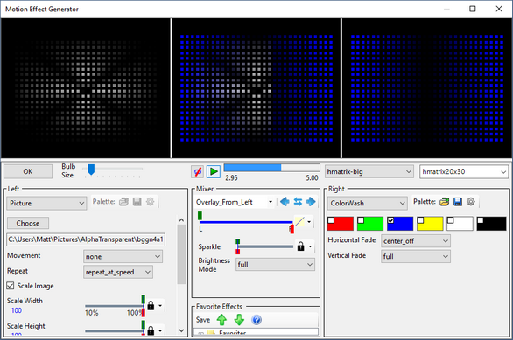Open the Sparkle lock dropdown arrow
This screenshot has width=513, height=340.
pyautogui.click(x=310, y=246)
